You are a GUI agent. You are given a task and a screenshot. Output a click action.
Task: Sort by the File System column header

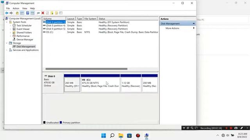(90, 19)
